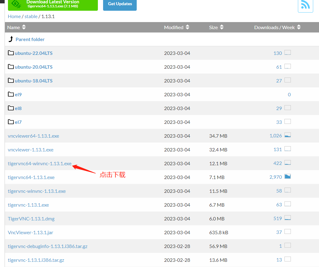This screenshot has width=319, height=267.
Task: Click the el7 folder icon
Action: [11, 122]
